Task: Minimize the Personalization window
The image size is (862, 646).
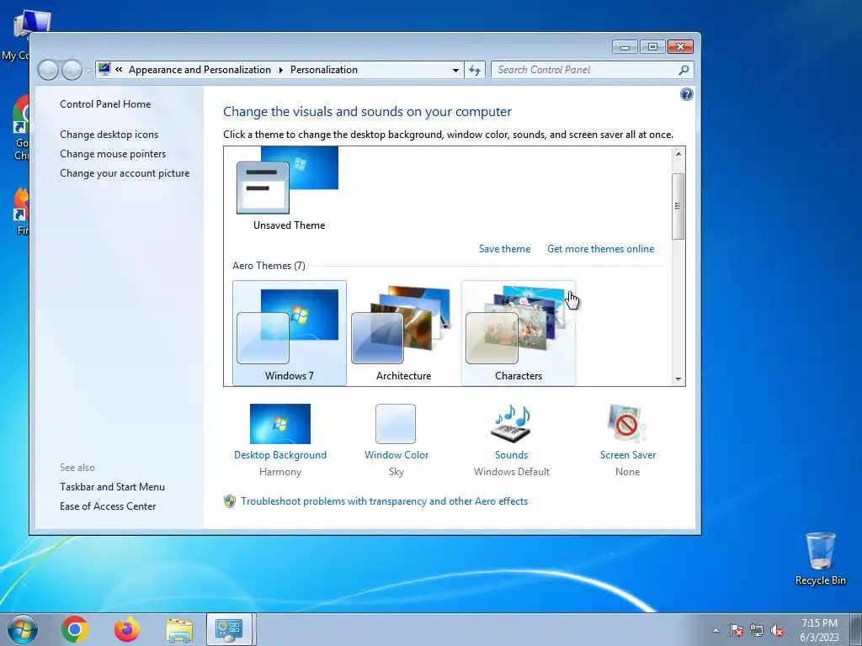Action: [625, 47]
